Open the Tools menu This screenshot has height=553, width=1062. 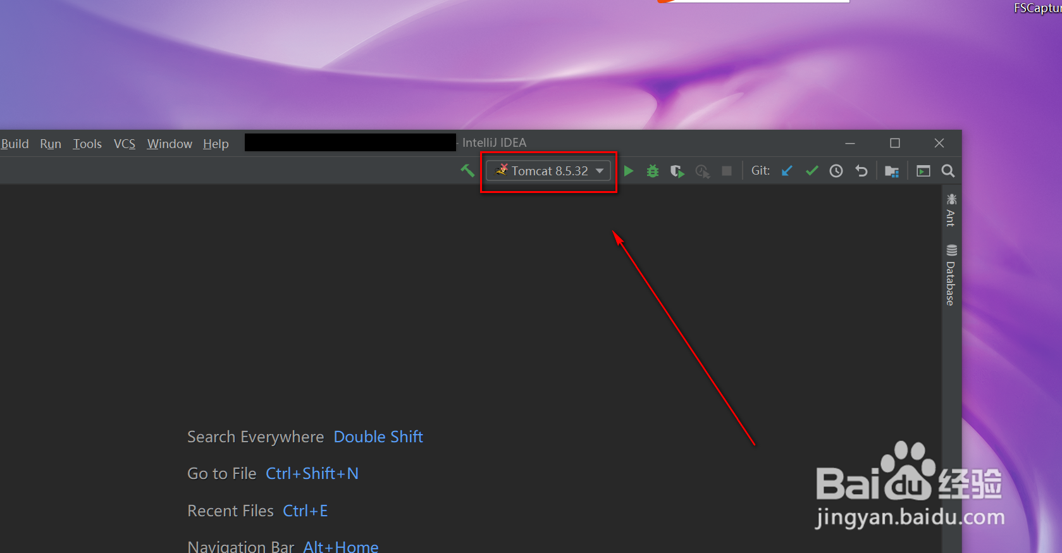(87, 144)
